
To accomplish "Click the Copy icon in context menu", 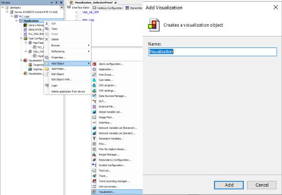I will (x=47, y=29).
